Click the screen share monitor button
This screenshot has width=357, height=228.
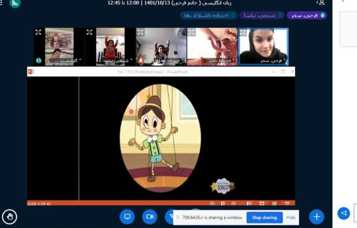coord(127,217)
